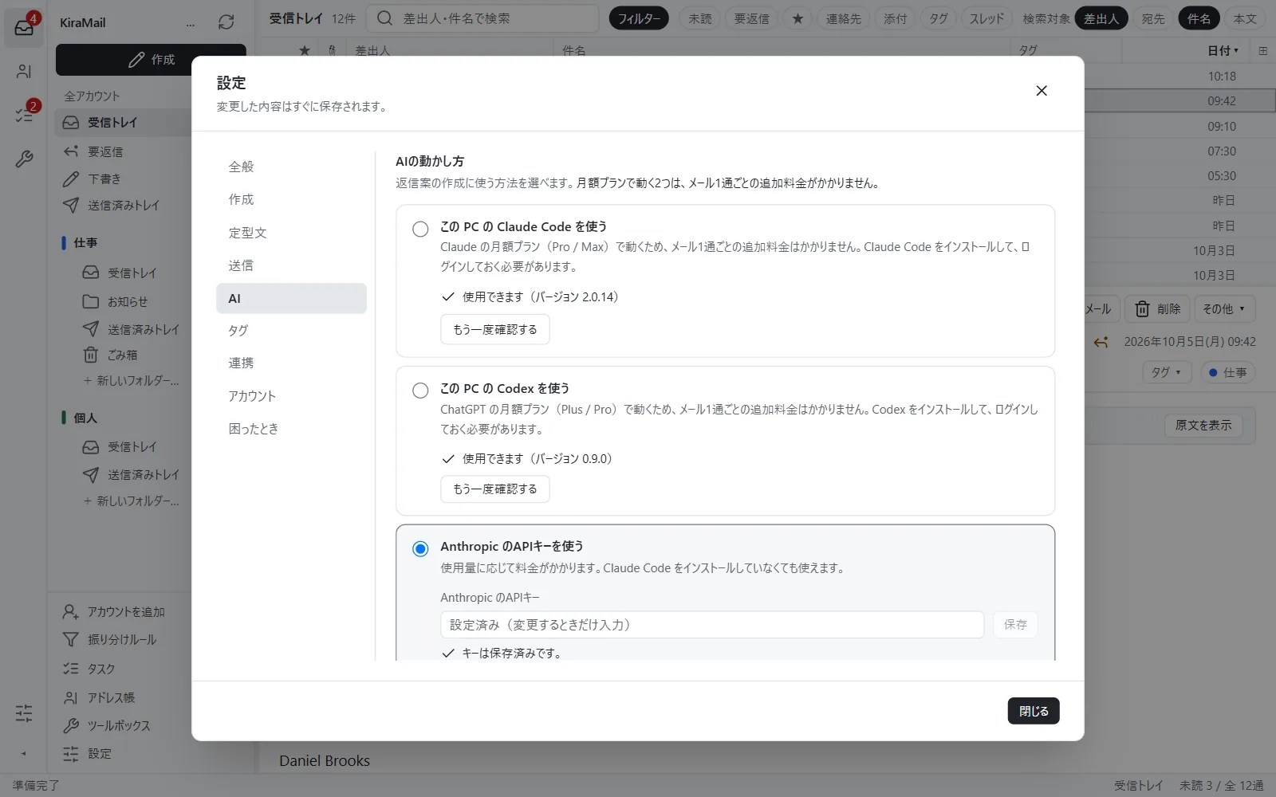The width and height of the screenshot is (1276, 797).
Task: Open 振り分けルール in the sidebar
Action: 122,640
